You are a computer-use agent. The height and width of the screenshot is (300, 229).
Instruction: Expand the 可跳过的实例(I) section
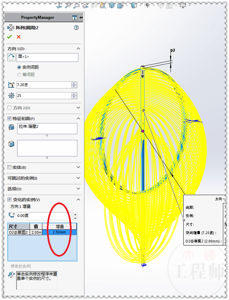78,178
